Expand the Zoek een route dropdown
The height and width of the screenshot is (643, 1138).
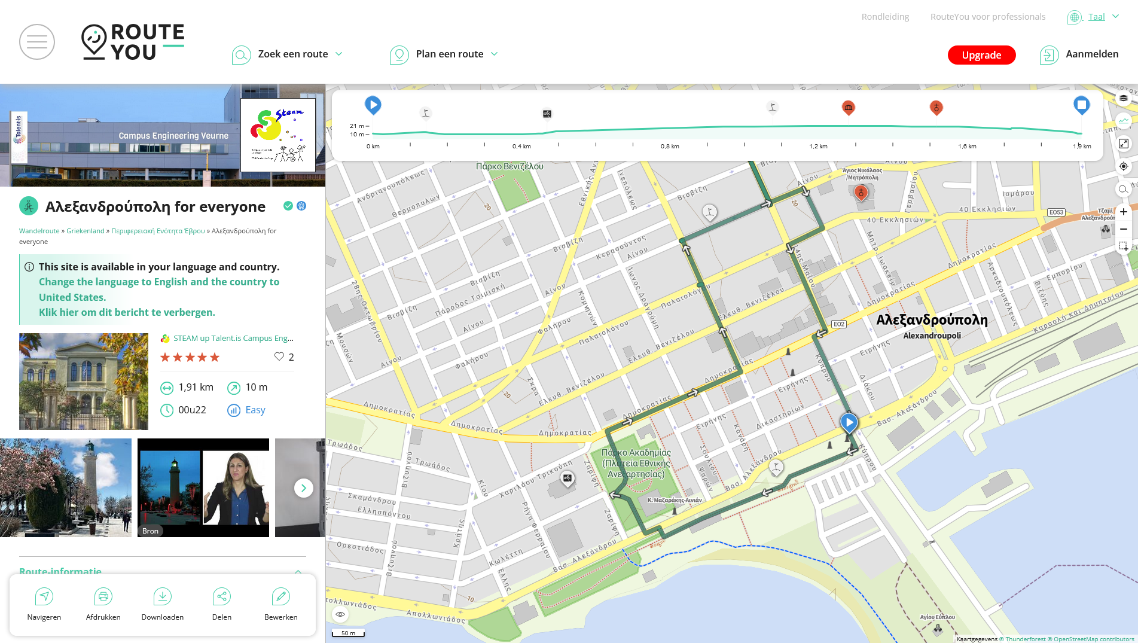pyautogui.click(x=288, y=54)
